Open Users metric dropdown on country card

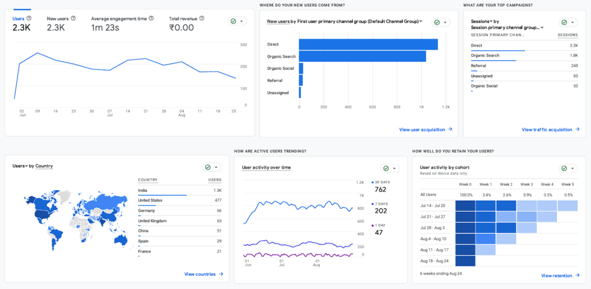27,166
